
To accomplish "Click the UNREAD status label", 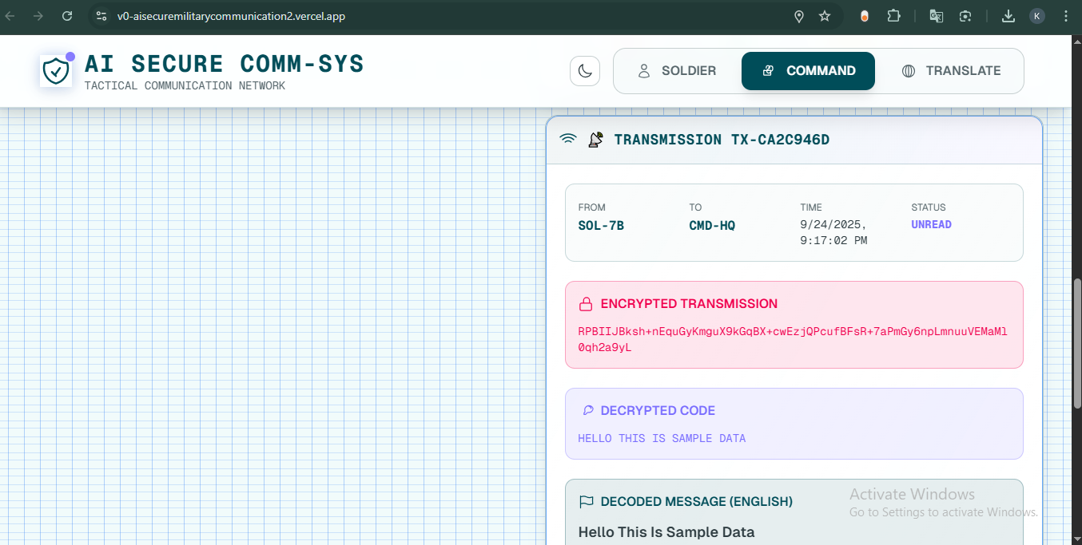I will [931, 225].
